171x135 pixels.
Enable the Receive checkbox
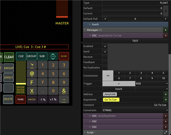click(105, 57)
